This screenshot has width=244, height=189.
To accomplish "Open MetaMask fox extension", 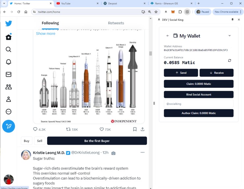I will tap(173, 12).
